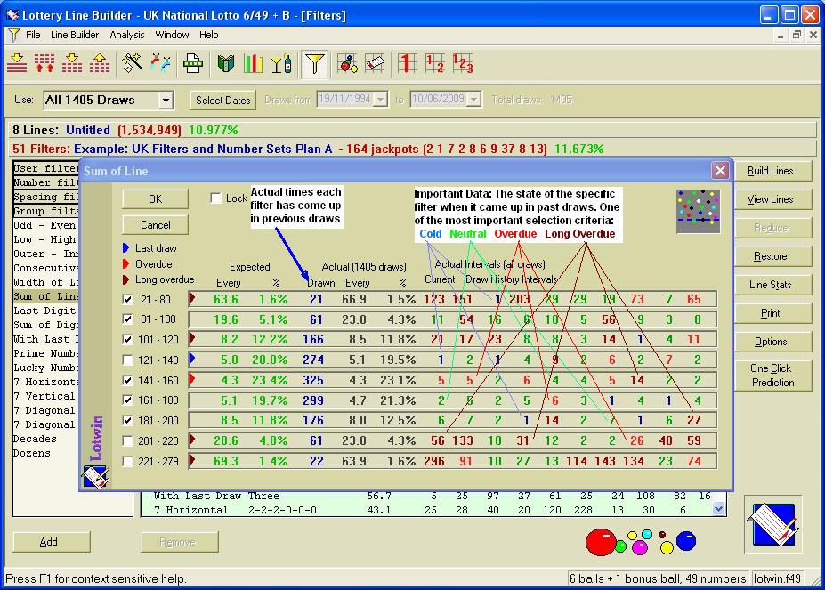The image size is (825, 590).
Task: Click the lottery balls toolbar icon
Action: 348,63
